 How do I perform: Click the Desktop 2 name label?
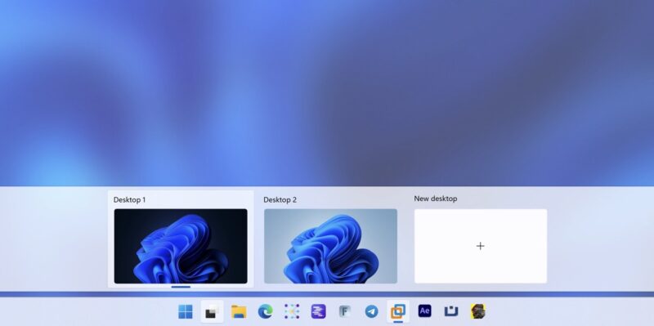(280, 199)
